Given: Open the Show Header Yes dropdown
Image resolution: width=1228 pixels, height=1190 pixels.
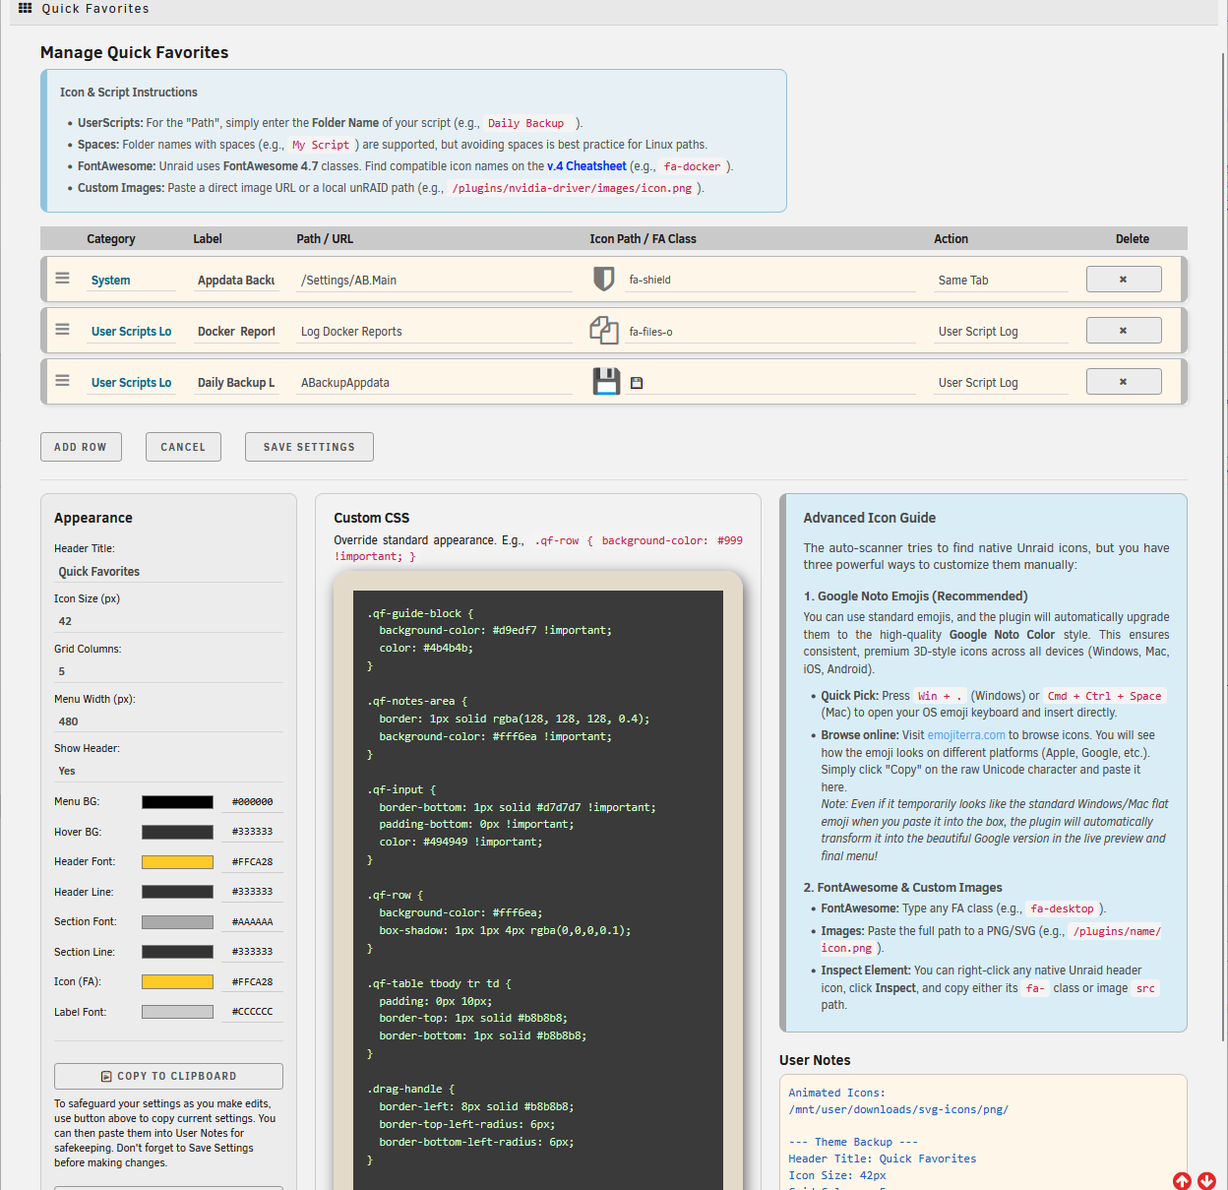Looking at the screenshot, I should click(x=168, y=771).
